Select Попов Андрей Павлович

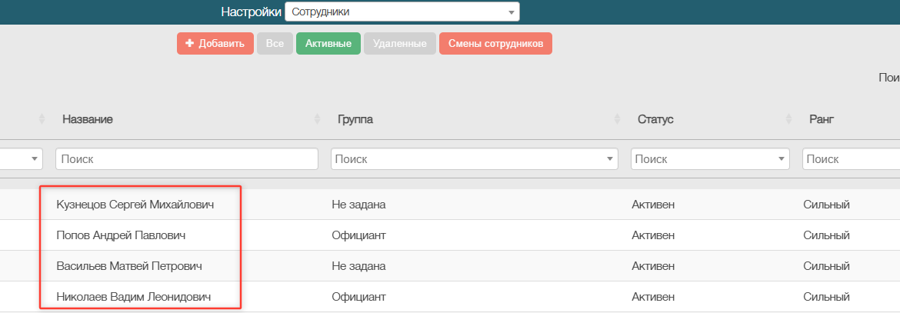coord(121,235)
